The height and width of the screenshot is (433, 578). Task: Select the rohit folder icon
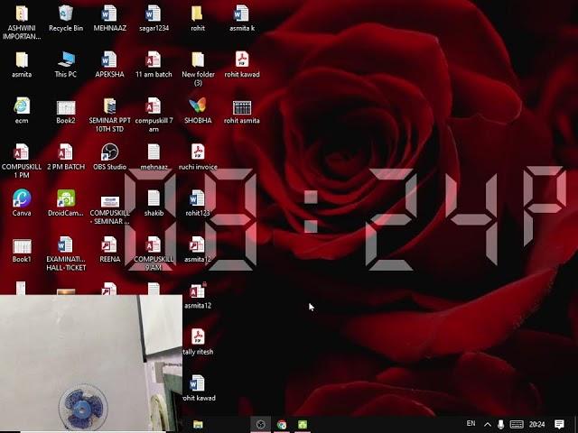click(x=198, y=18)
